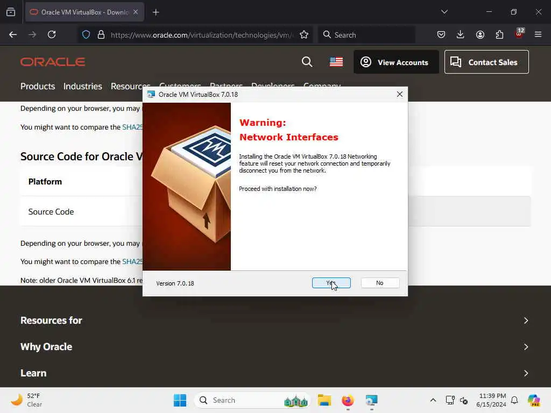551x413 pixels.
Task: Open the Industries menu
Action: click(82, 87)
